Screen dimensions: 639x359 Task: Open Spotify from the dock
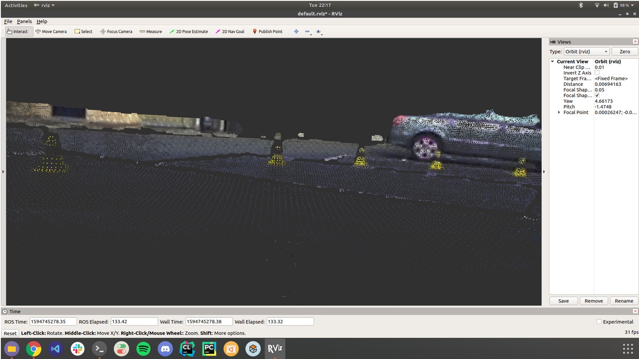(143, 349)
